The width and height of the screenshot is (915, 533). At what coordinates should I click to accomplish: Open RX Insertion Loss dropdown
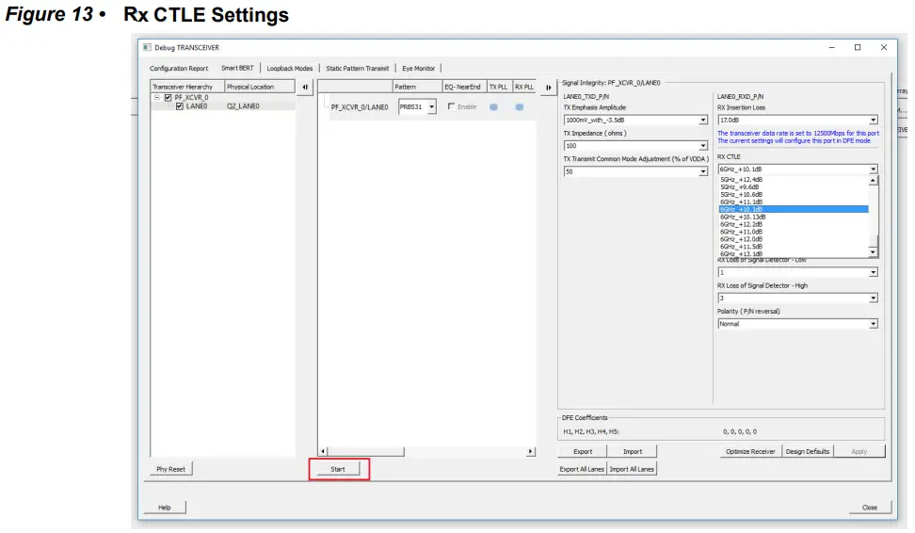pos(873,120)
